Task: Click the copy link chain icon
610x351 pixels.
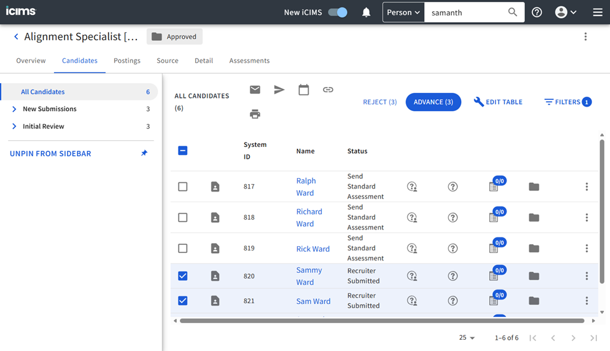Action: 328,90
